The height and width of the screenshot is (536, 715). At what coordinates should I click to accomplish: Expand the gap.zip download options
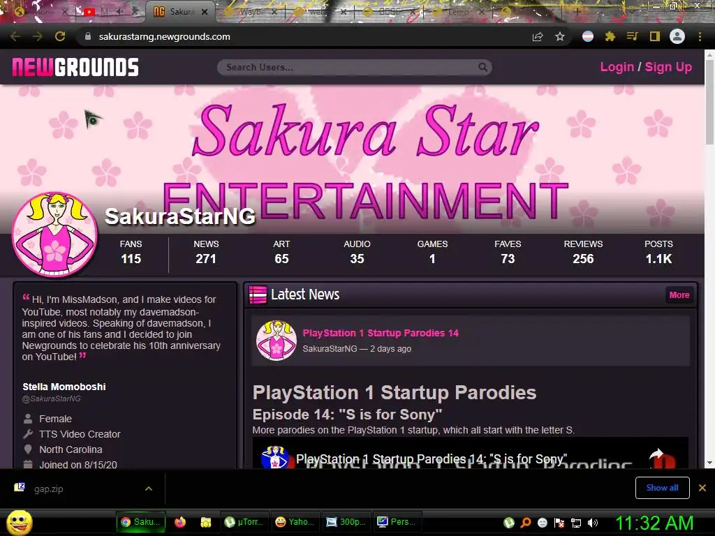click(148, 489)
